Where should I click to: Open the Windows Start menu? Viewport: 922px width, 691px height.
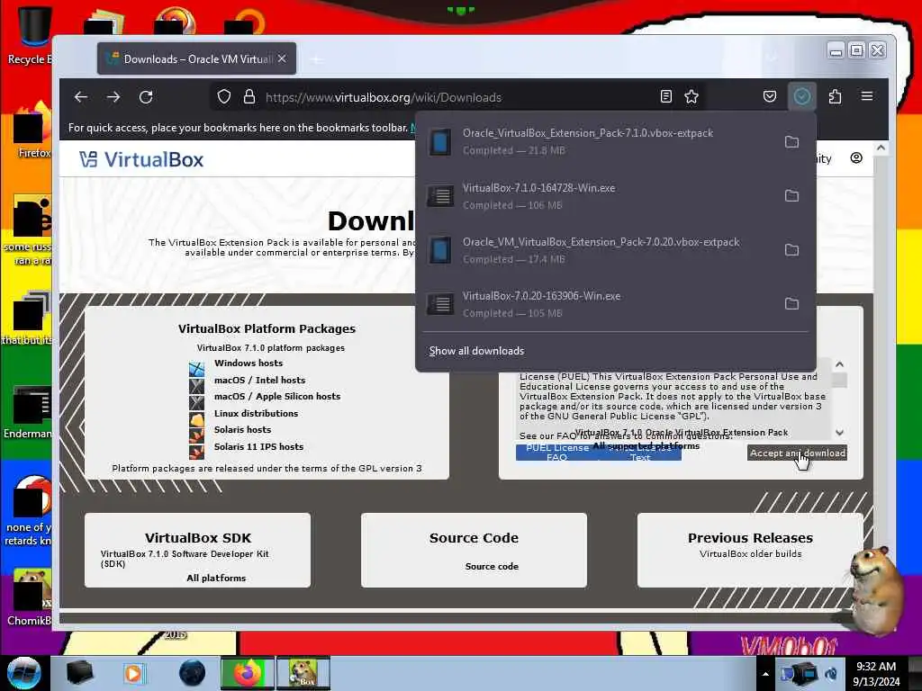tap(23, 673)
